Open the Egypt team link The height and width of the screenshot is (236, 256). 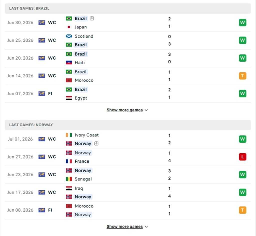[x=81, y=98]
